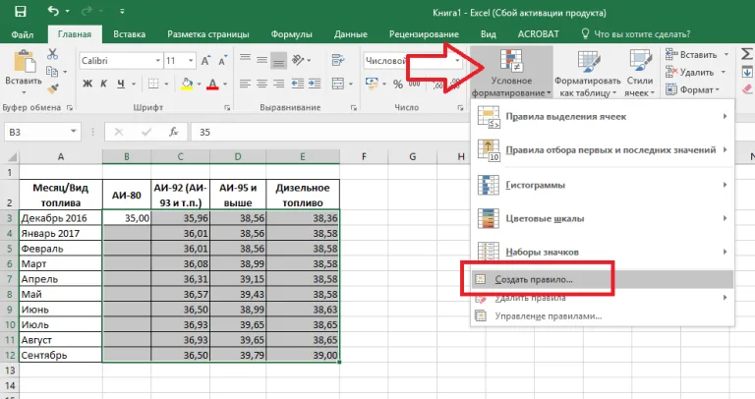The height and width of the screenshot is (399, 755).
Task: Click the formula bar showing 35
Action: click(330, 132)
